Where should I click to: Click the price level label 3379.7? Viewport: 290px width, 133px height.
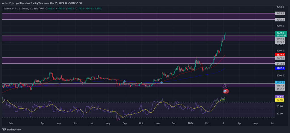pyautogui.click(x=280, y=42)
